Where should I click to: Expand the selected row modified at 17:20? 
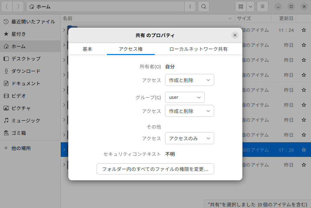(64, 150)
